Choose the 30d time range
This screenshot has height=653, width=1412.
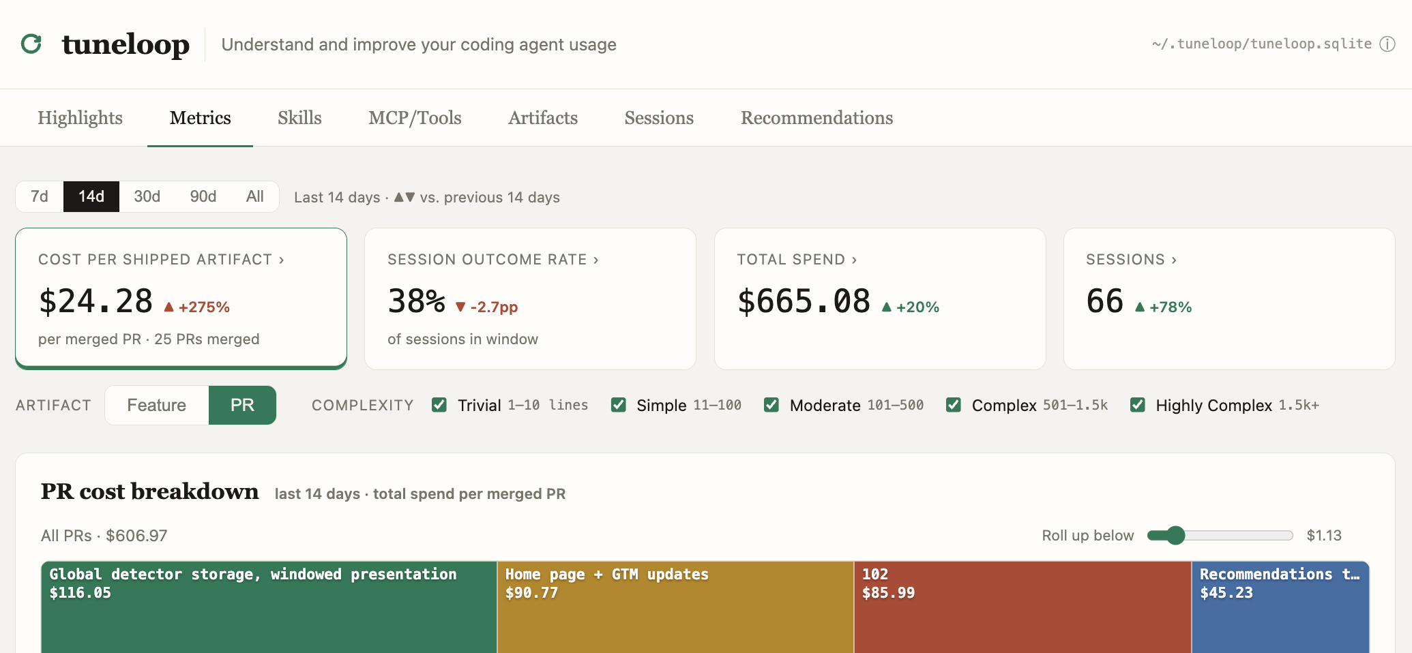pos(147,196)
